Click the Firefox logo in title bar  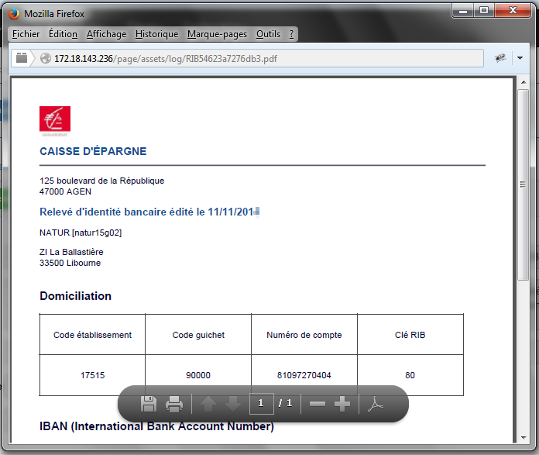pyautogui.click(x=14, y=14)
